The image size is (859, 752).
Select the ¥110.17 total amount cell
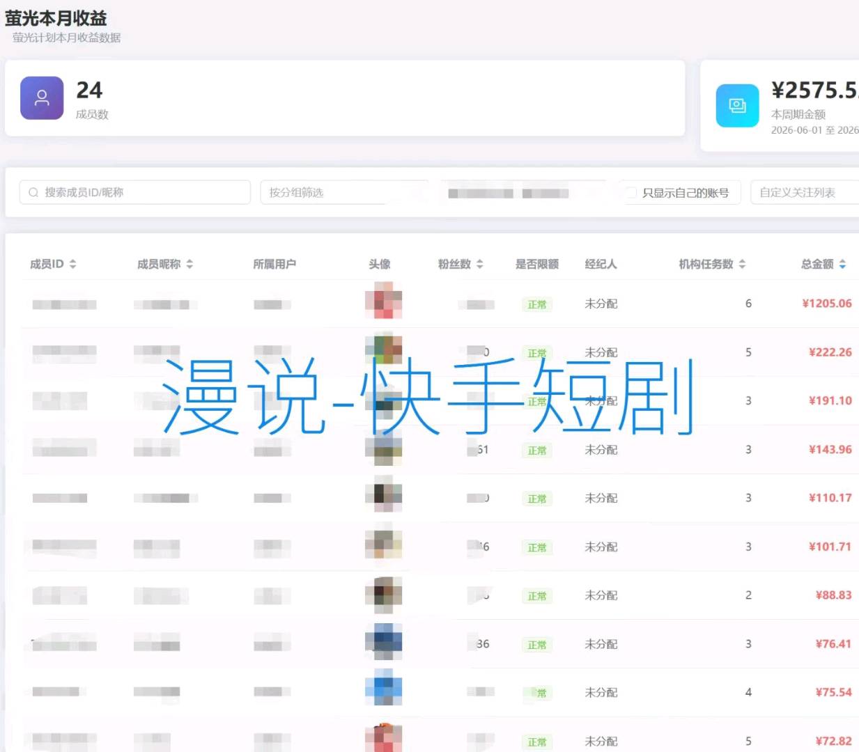[830, 498]
